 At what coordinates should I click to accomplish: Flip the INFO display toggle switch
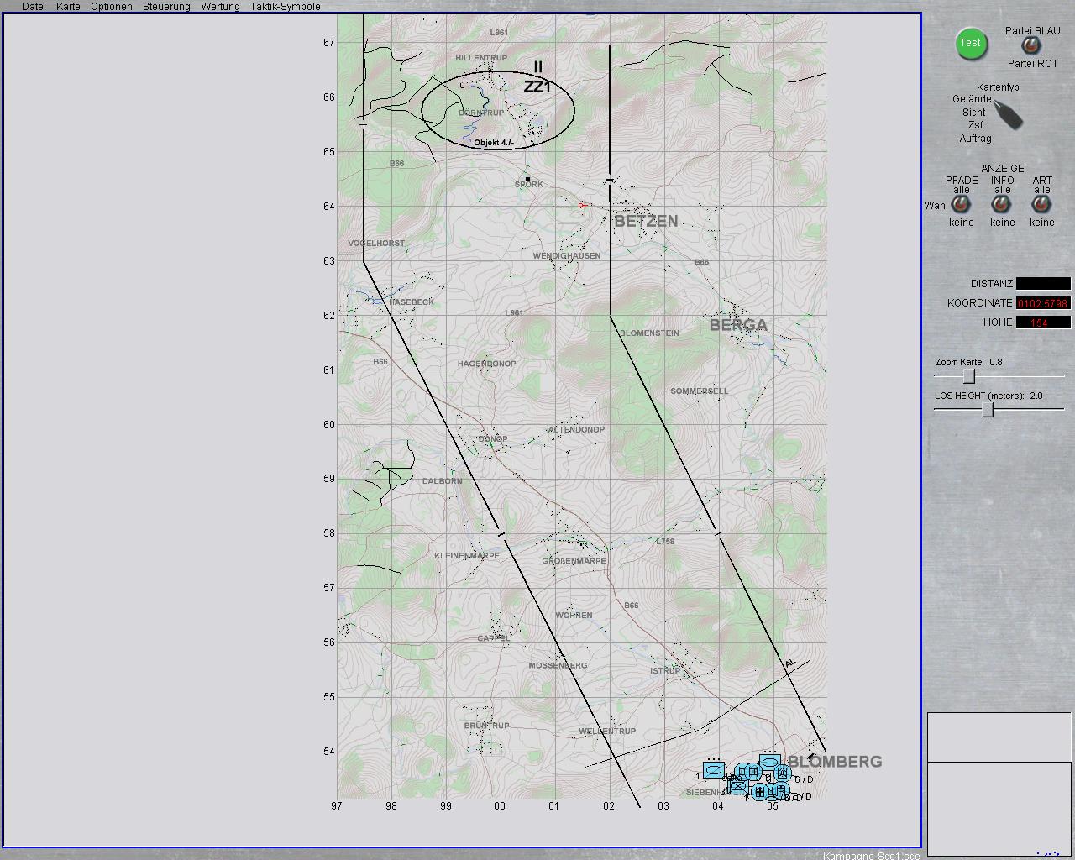(x=1002, y=205)
